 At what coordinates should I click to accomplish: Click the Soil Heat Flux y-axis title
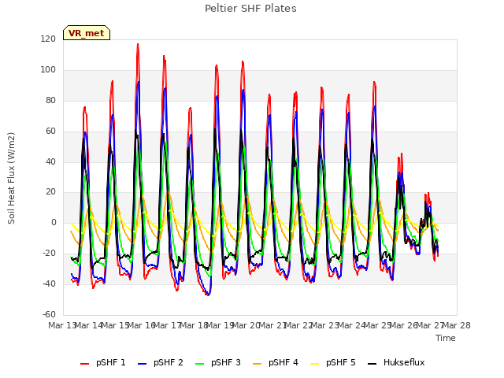pyautogui.click(x=12, y=178)
